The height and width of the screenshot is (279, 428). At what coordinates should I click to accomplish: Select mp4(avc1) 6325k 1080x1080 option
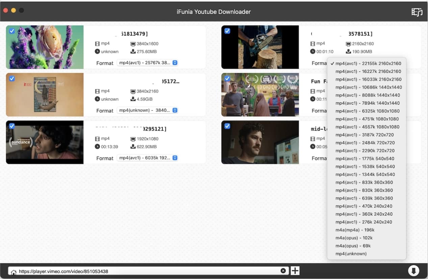tap(367, 111)
